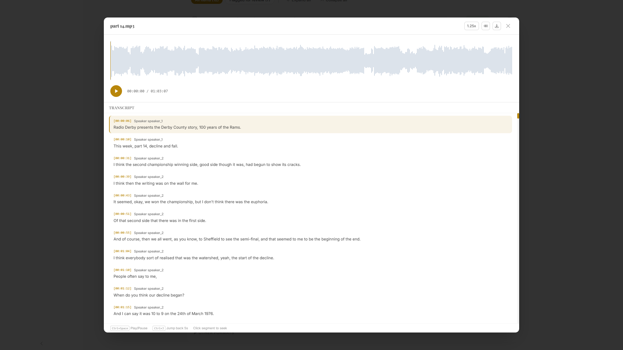Play the audio with the play button
The width and height of the screenshot is (623, 350).
tap(116, 91)
